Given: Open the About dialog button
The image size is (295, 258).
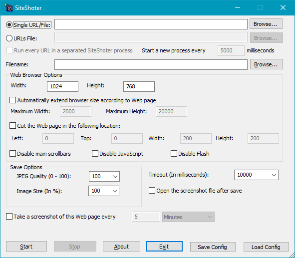Looking at the screenshot, I should tap(121, 247).
